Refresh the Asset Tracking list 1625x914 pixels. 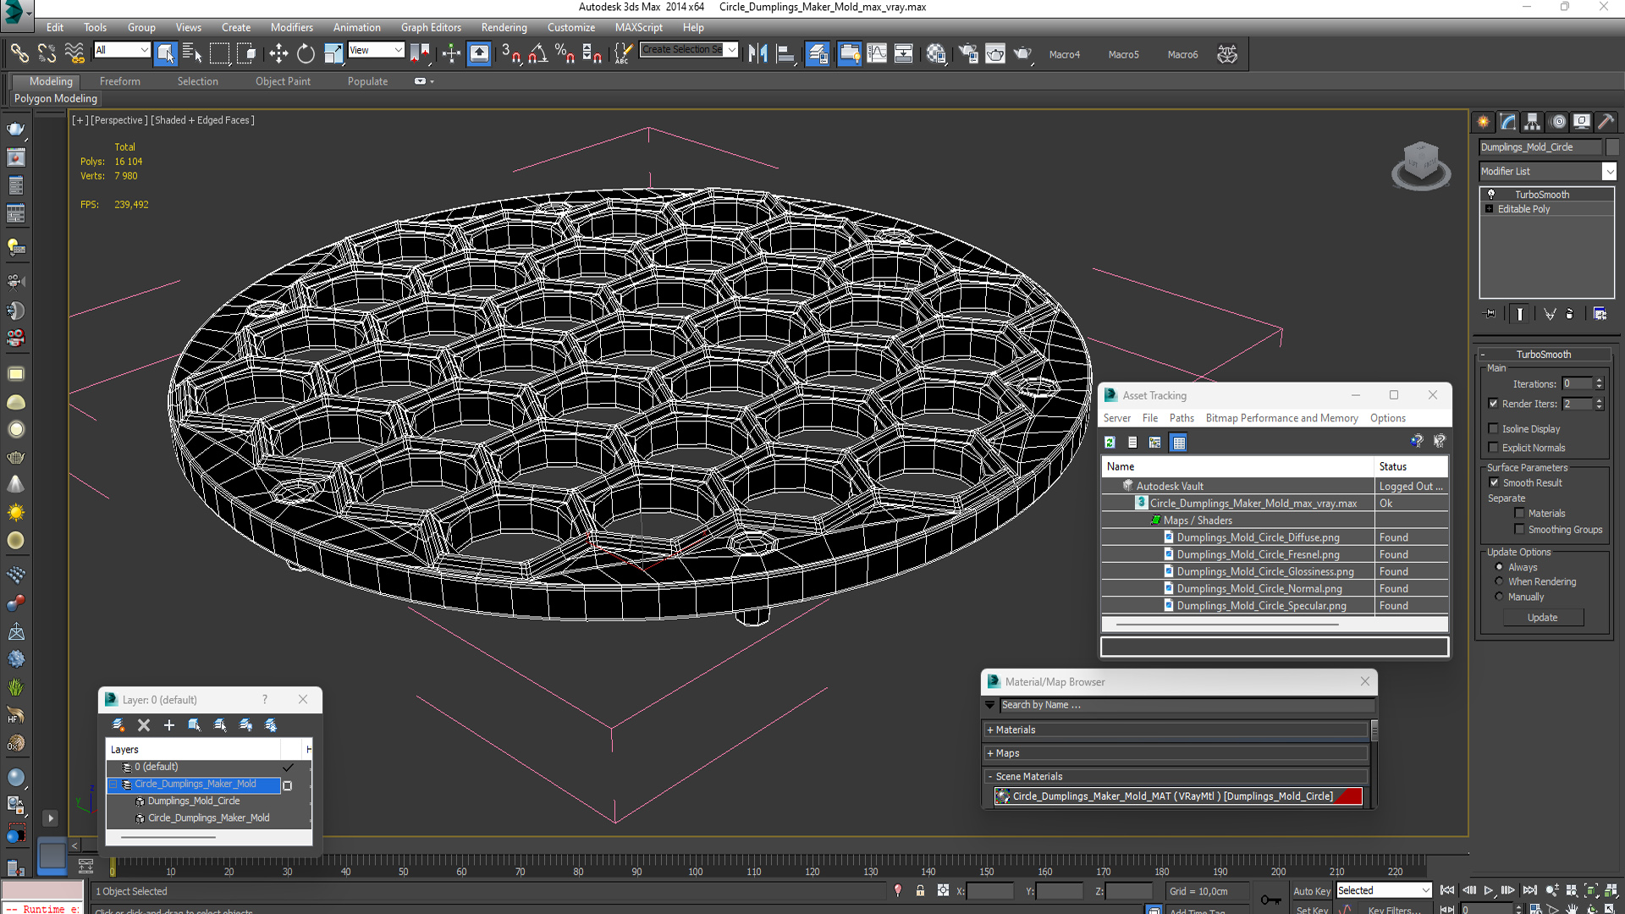click(1110, 442)
